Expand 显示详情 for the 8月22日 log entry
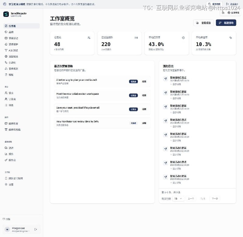Screen dimensions: 243x237 (x=176, y=169)
